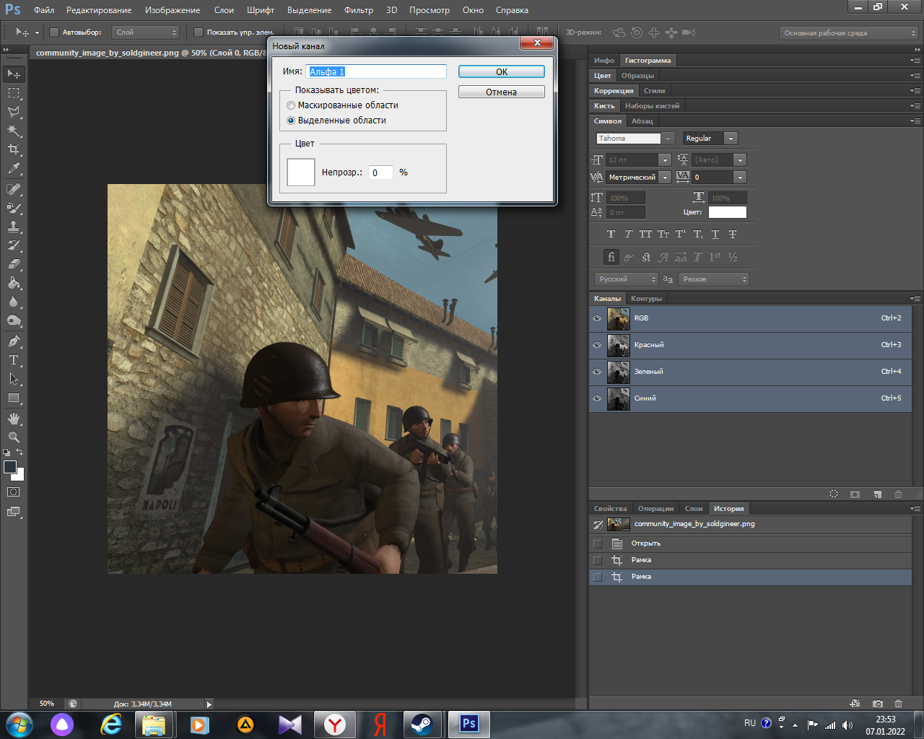Open the Слой auto-select target dropdown

(x=146, y=32)
